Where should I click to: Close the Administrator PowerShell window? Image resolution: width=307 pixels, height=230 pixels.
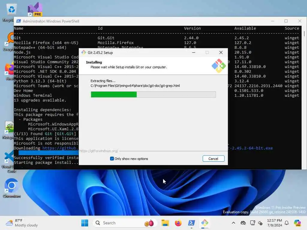click(x=300, y=21)
